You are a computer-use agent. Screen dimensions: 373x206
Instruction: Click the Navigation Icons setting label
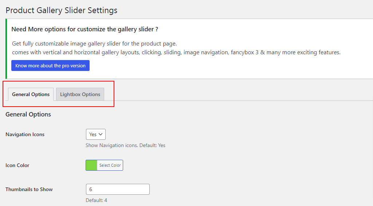(25, 134)
